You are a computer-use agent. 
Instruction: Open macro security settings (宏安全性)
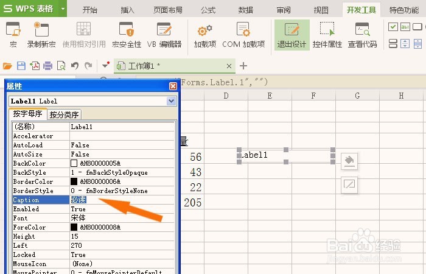point(127,35)
